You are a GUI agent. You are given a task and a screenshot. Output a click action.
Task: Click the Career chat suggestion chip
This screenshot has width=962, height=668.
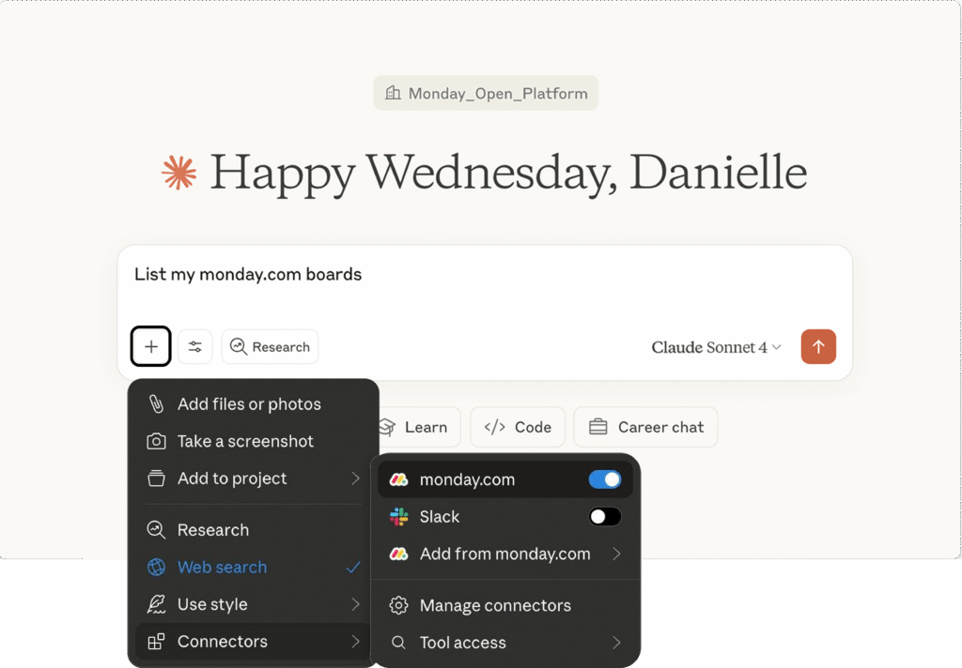[x=645, y=427]
